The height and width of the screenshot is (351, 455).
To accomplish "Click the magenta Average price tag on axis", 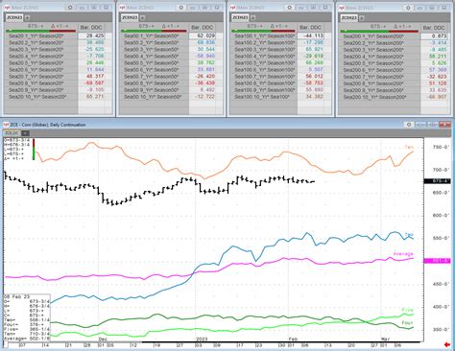I will coord(437,261).
